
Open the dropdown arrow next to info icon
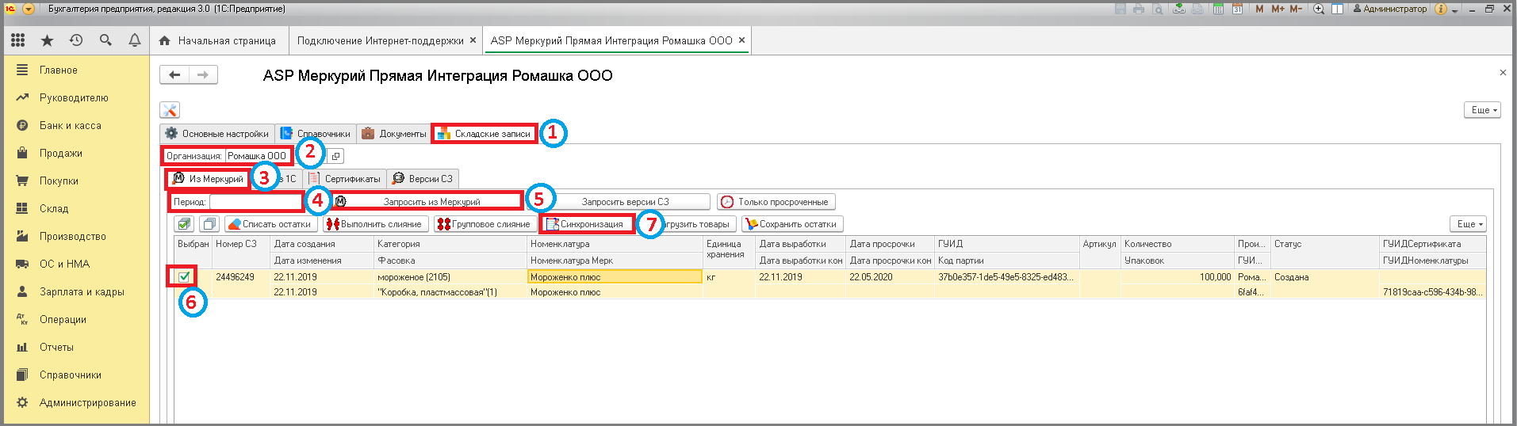point(1455,10)
